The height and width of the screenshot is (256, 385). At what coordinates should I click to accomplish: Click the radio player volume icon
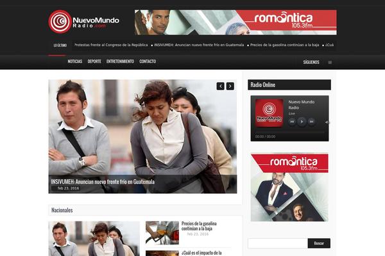(327, 122)
